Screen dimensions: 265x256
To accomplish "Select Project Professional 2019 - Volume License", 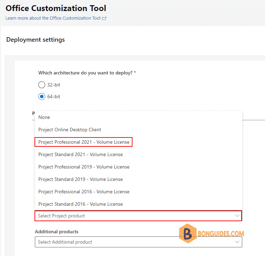I will [x=138, y=167].
